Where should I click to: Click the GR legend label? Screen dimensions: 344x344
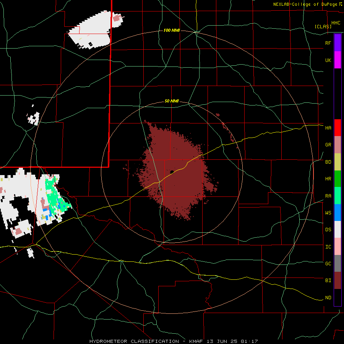[328, 145]
